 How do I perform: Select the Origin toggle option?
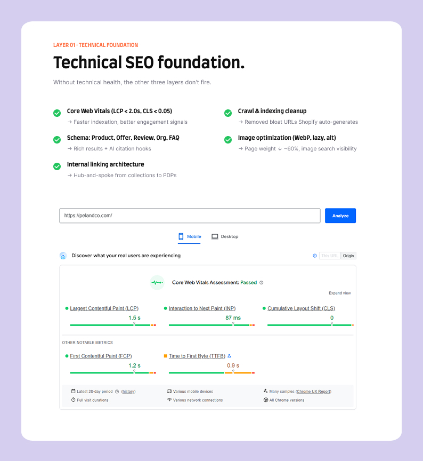pos(348,256)
